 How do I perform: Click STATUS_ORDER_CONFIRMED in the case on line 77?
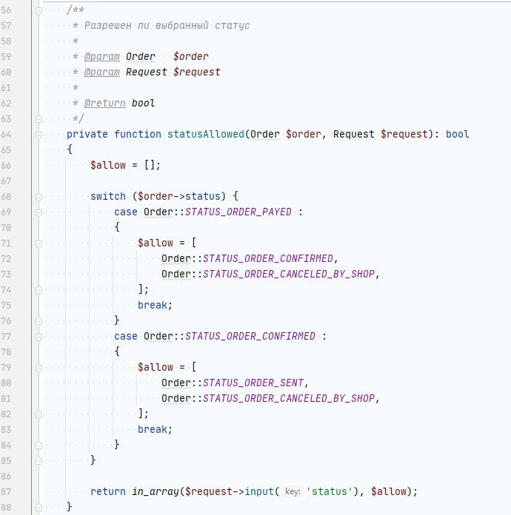click(x=250, y=337)
